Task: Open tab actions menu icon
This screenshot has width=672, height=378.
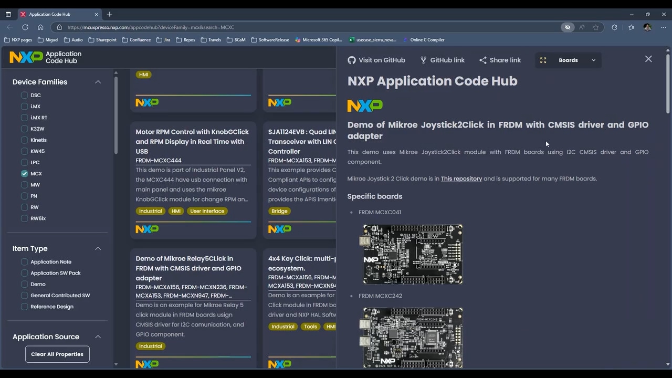Action: point(8,14)
